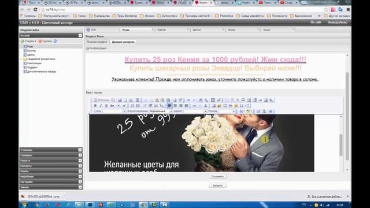The height and width of the screenshot is (208, 370).
Task: Select Дополнительные товары in the tree
Action: (41, 72)
